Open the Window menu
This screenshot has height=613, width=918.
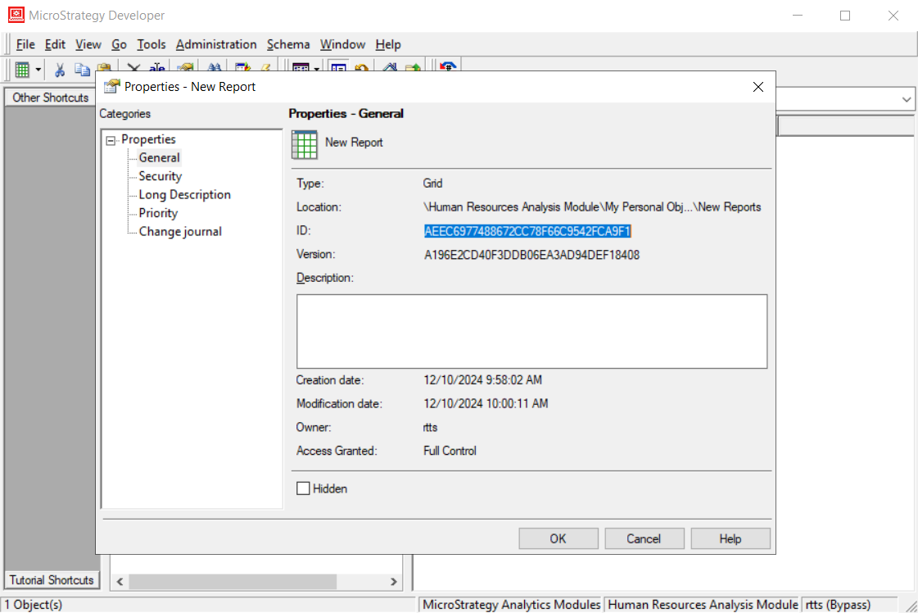point(342,44)
